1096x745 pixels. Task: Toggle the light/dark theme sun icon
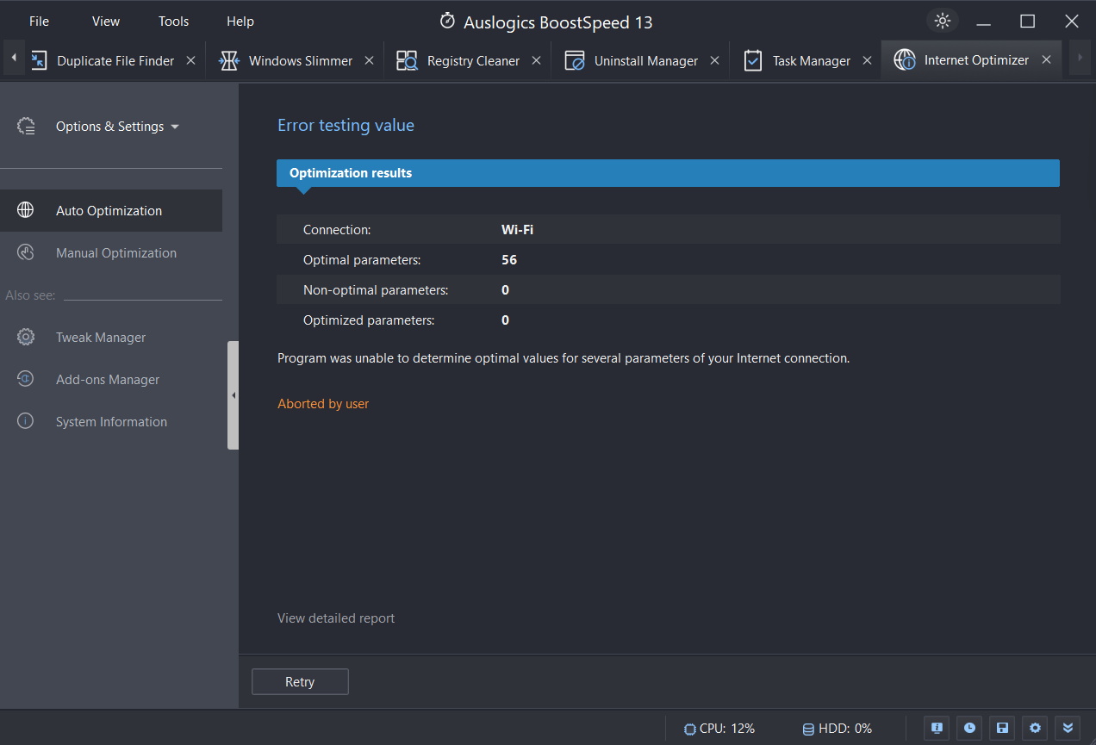pos(943,21)
